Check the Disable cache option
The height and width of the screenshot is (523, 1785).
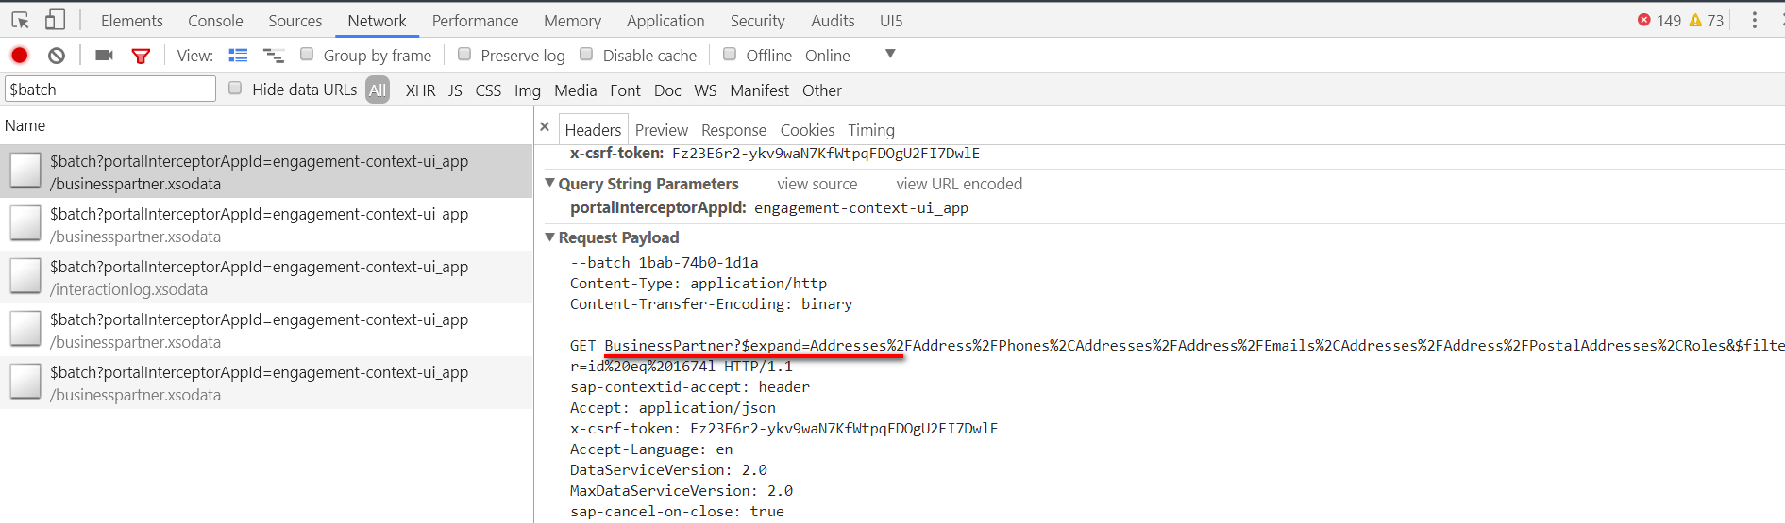586,55
